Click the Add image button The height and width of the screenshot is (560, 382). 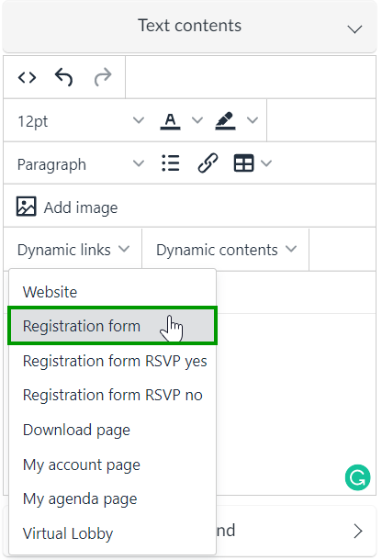click(67, 207)
